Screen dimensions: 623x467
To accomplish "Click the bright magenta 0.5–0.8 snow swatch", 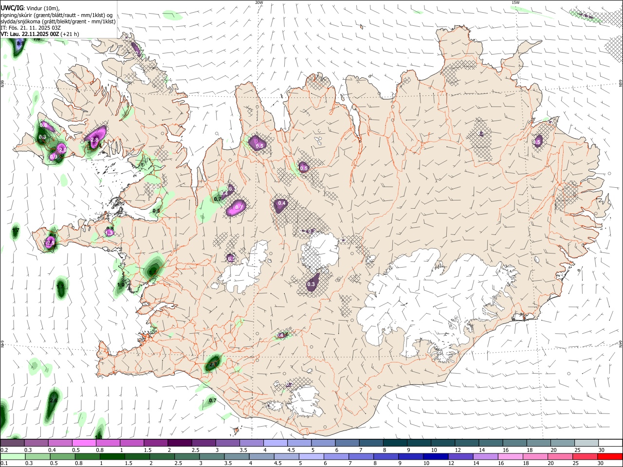I will coord(84,443).
